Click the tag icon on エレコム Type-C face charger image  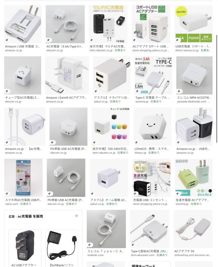point(89,245)
